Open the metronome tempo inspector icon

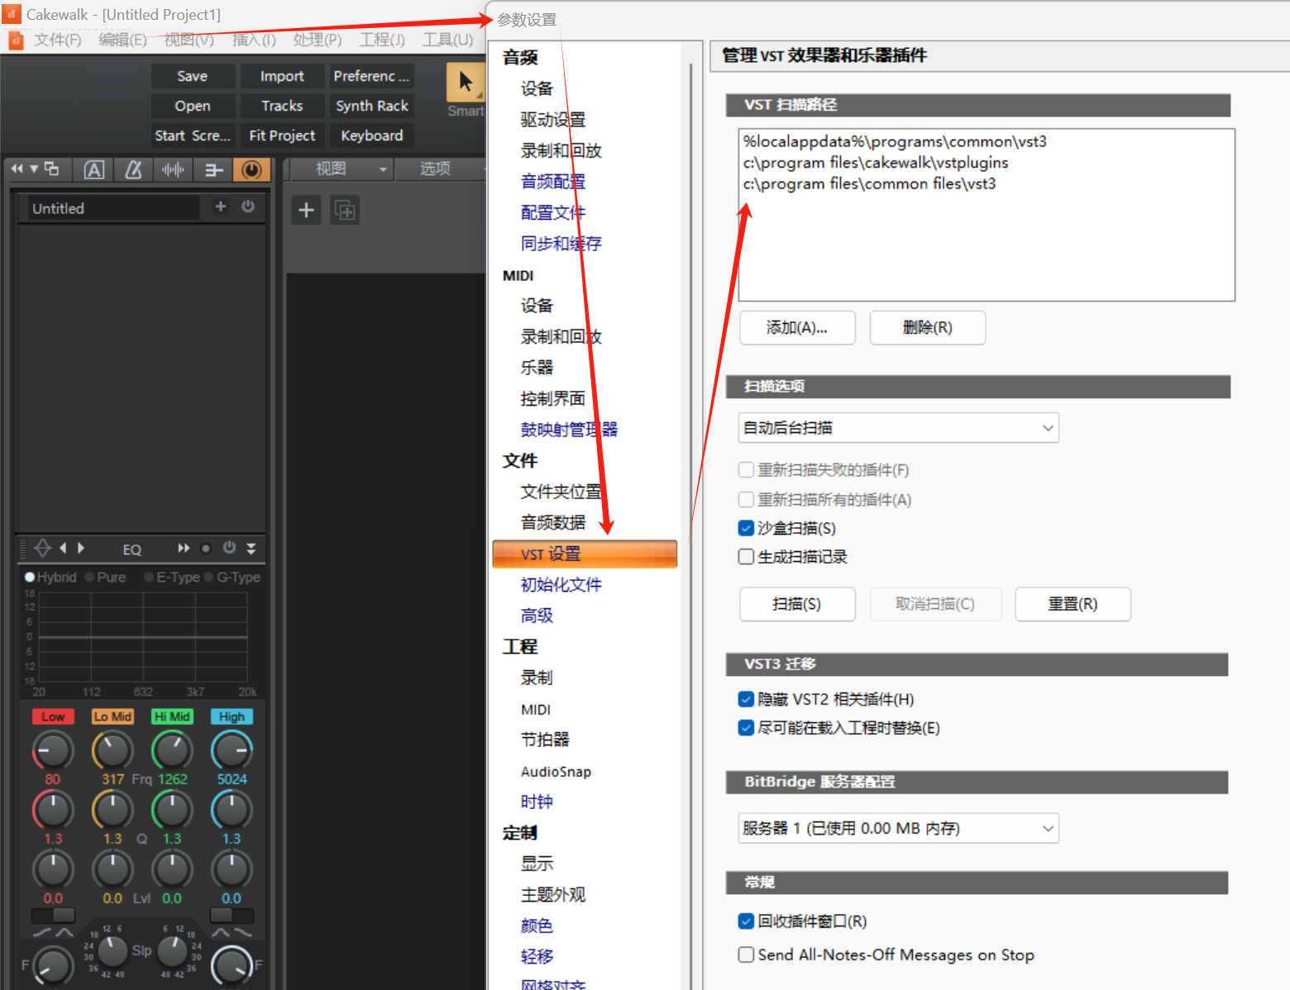[x=133, y=170]
